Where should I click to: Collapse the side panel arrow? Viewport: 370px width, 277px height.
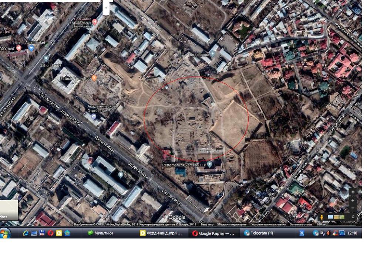[x=106, y=7]
